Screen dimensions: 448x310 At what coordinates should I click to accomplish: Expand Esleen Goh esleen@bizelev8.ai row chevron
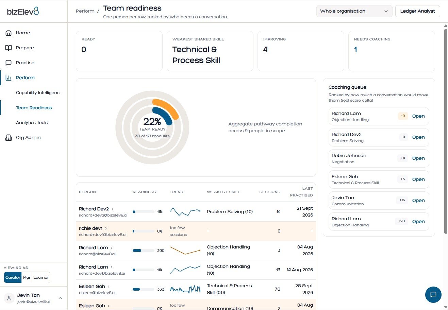pyautogui.click(x=109, y=287)
